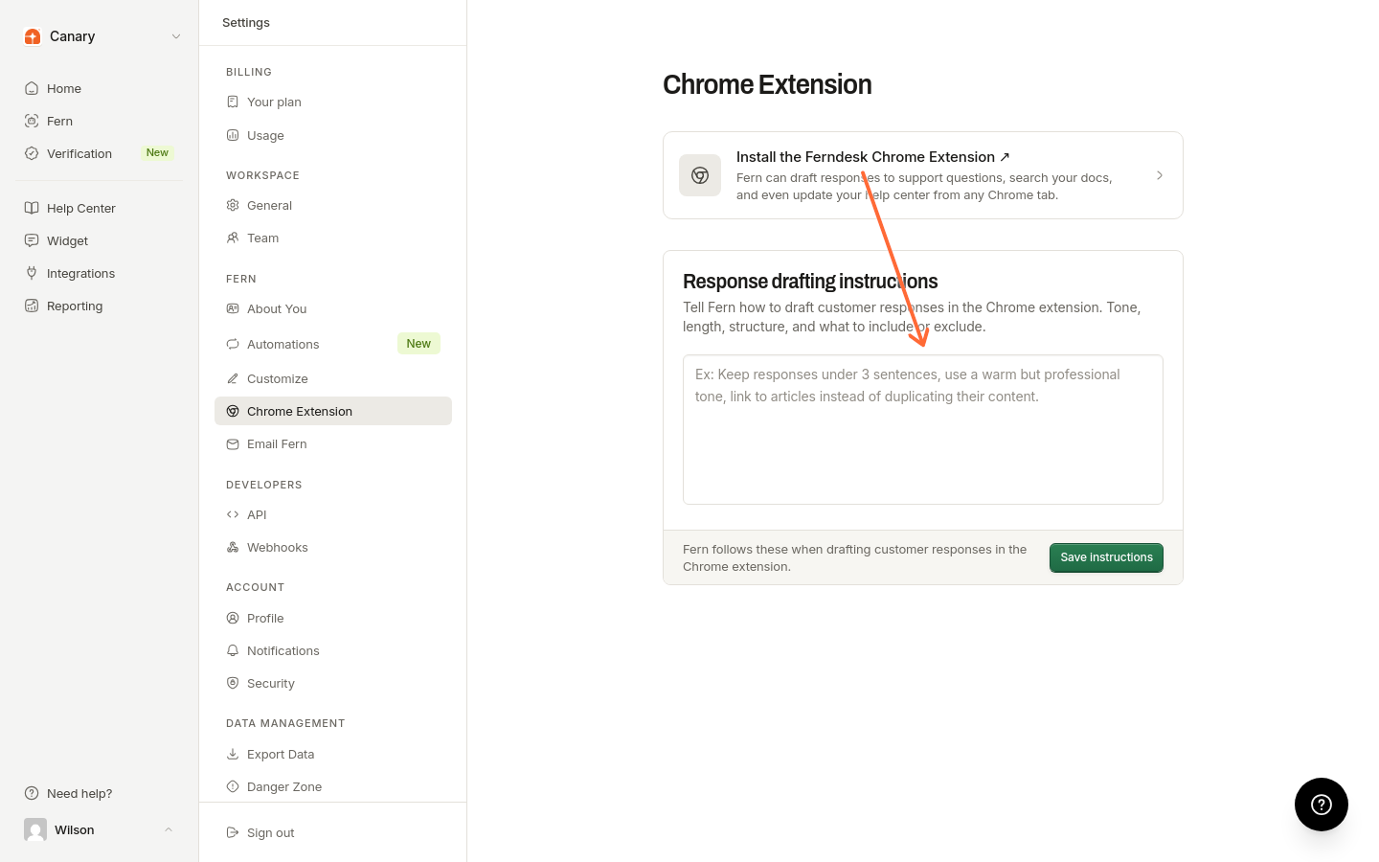The height and width of the screenshot is (862, 1379).
Task: Click the New badge beside Verification
Action: tap(157, 153)
